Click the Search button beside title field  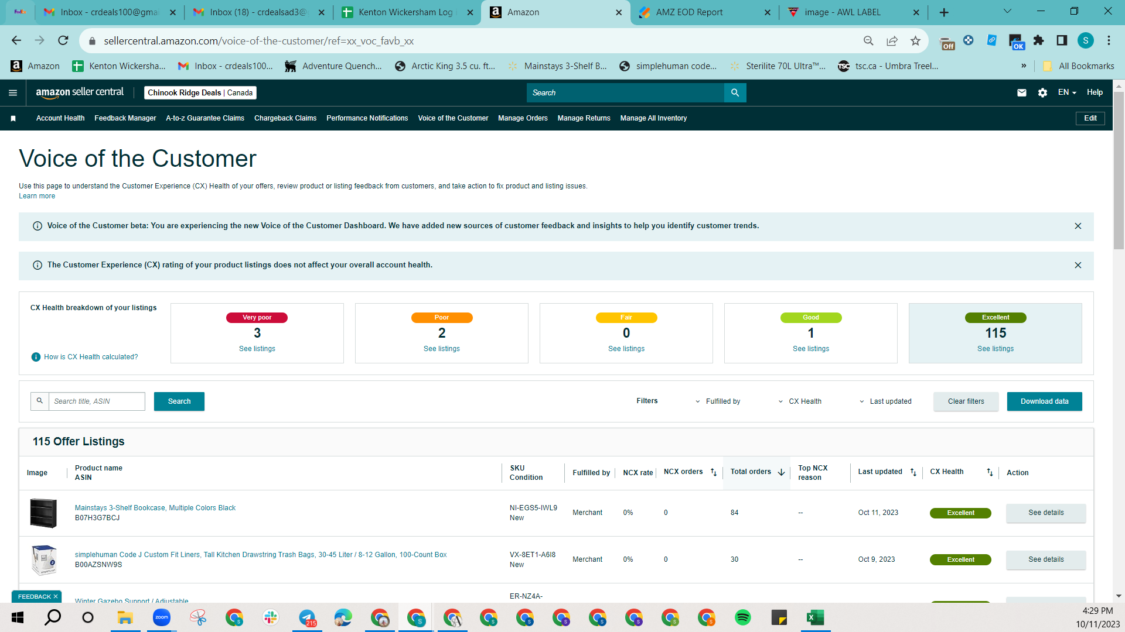coord(179,401)
